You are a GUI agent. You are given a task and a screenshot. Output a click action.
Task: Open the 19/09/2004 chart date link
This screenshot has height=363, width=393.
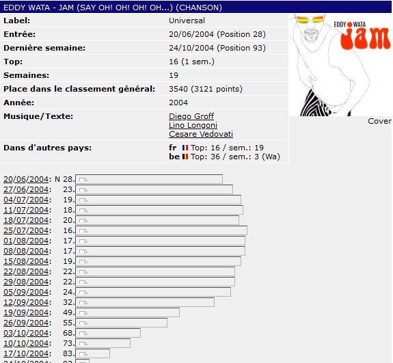tap(26, 312)
